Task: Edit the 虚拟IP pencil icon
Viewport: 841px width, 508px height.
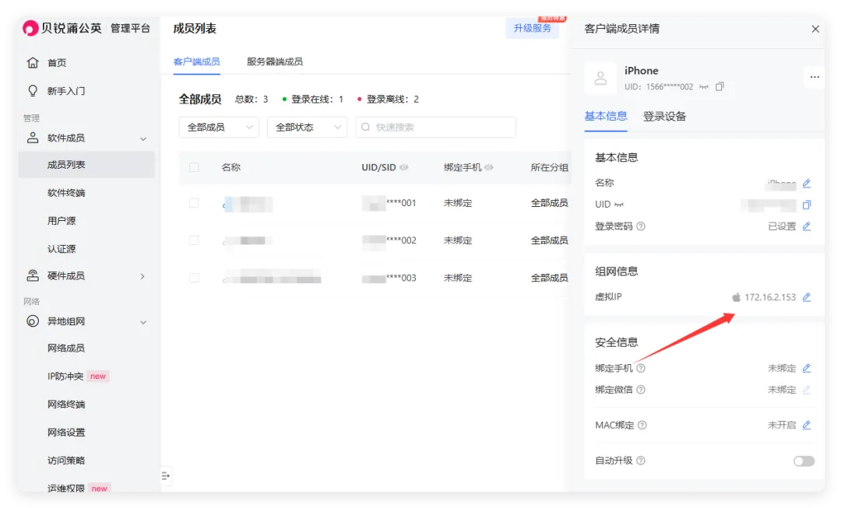Action: tap(807, 297)
